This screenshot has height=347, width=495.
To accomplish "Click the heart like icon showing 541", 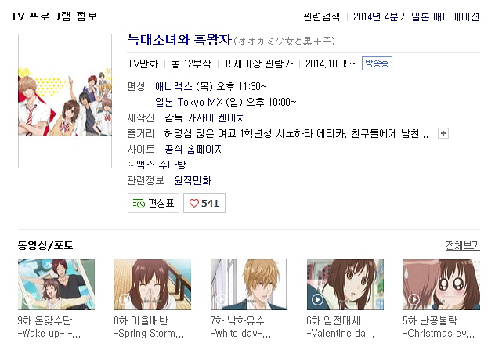I will (x=193, y=203).
